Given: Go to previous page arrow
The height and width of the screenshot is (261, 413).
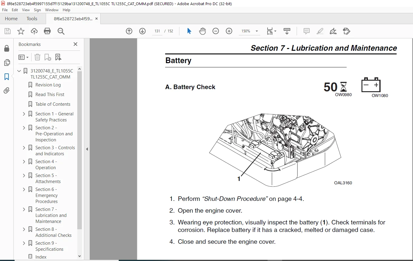Looking at the screenshot, I should [129, 31].
